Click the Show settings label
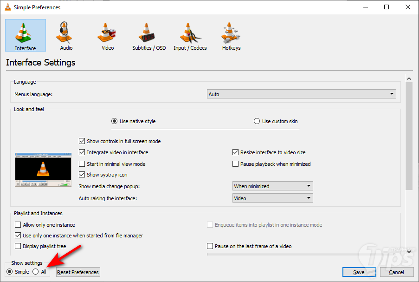419x282 pixels. click(x=27, y=263)
